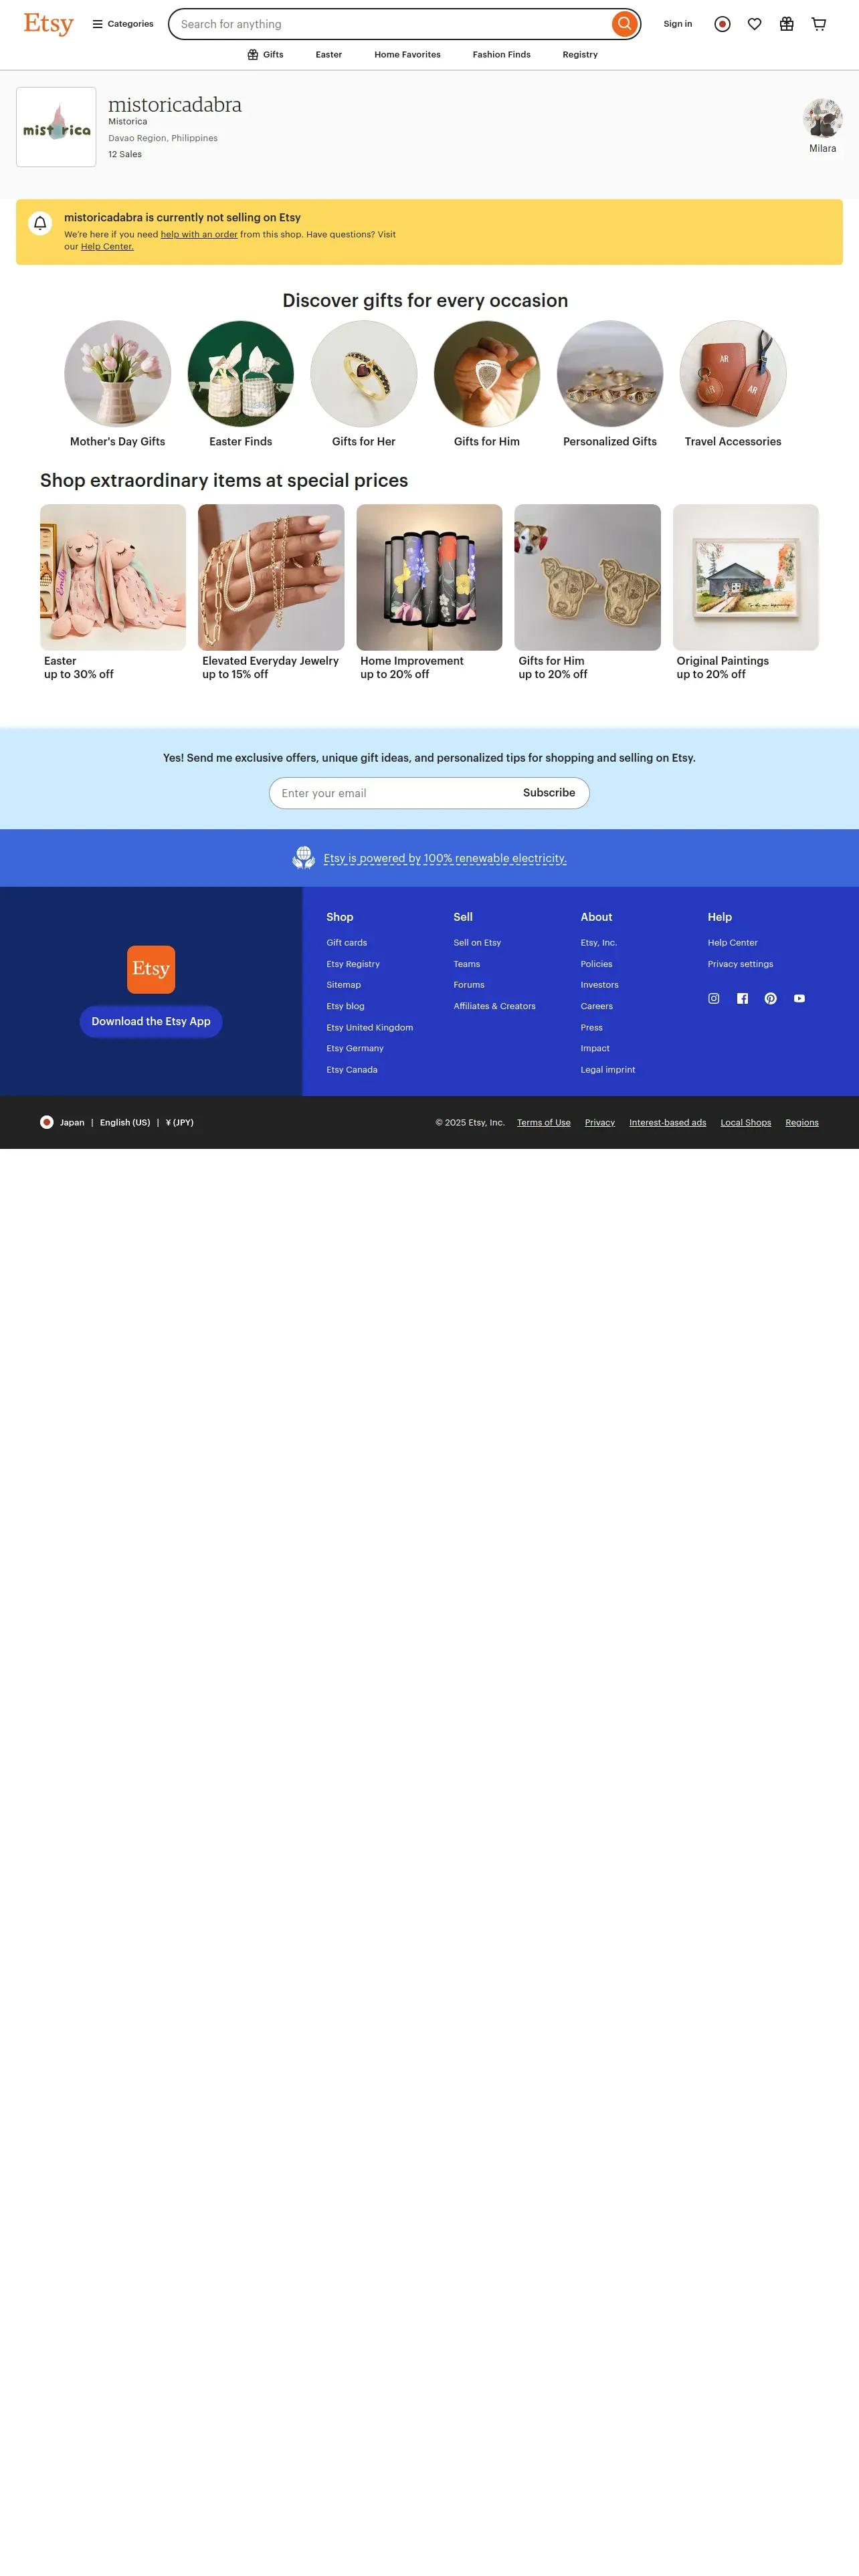Open Legal imprint footer link
This screenshot has width=859, height=2576.
coord(607,1070)
